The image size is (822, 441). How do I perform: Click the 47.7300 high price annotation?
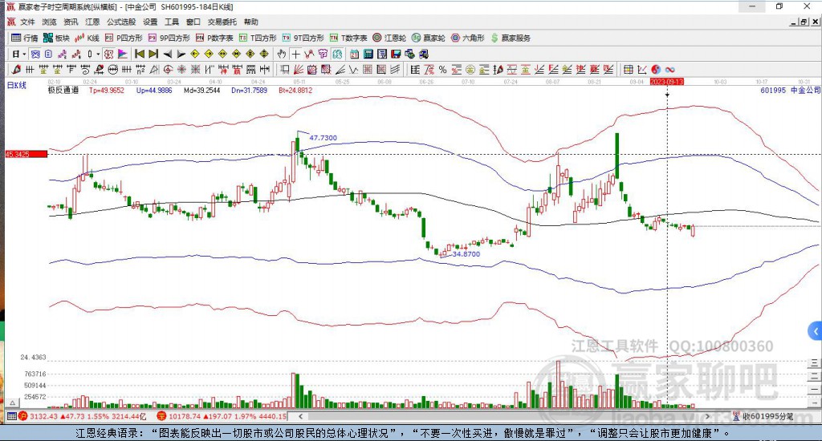coord(323,138)
